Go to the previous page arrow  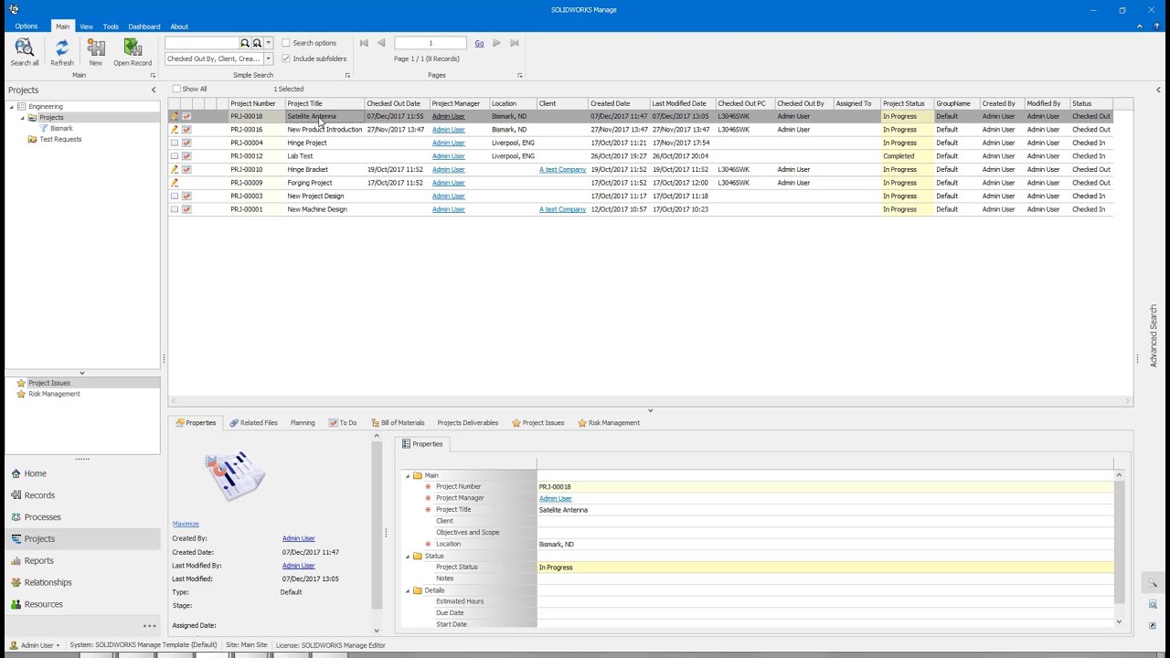point(381,43)
